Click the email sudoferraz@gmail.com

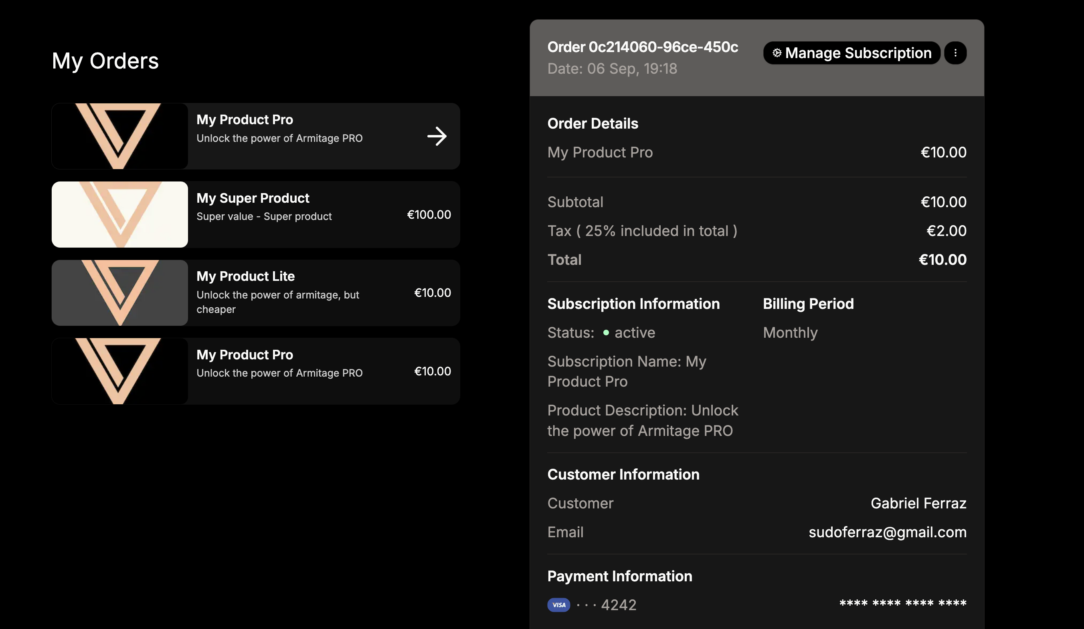coord(888,532)
